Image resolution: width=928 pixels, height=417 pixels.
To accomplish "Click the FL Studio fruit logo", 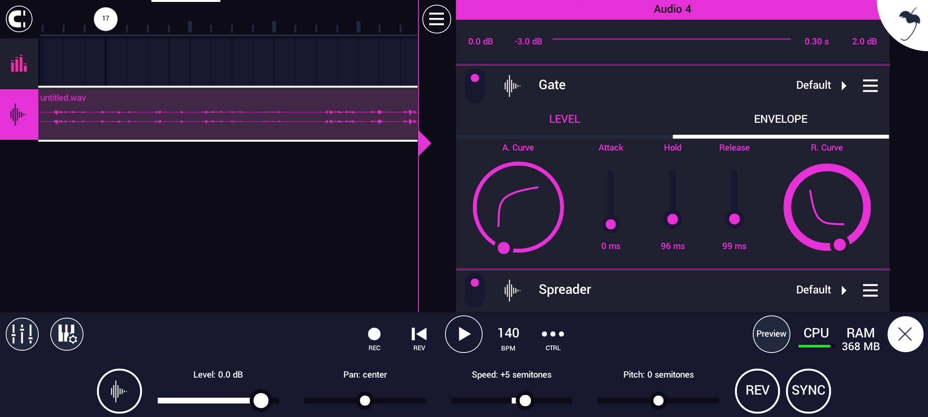I will pyautogui.click(x=909, y=24).
